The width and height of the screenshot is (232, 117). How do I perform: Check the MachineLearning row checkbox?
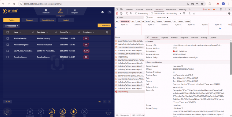point(8,38)
